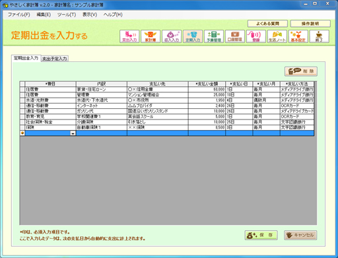Screen dimensions: 338x258
Task: Click the 内訳 cell of the blank new row
Action: 102,133
